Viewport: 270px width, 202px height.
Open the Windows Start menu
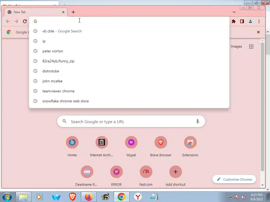[7, 197]
